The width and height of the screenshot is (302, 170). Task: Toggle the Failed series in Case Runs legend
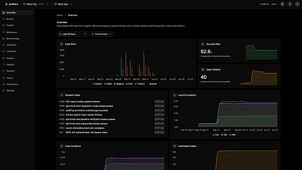(108, 84)
